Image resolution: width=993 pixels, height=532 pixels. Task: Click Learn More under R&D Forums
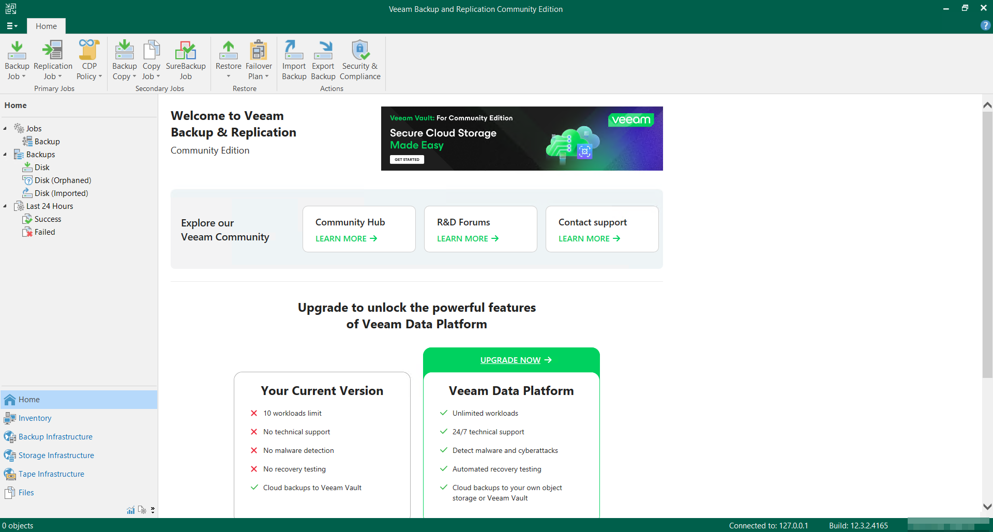pyautogui.click(x=468, y=238)
